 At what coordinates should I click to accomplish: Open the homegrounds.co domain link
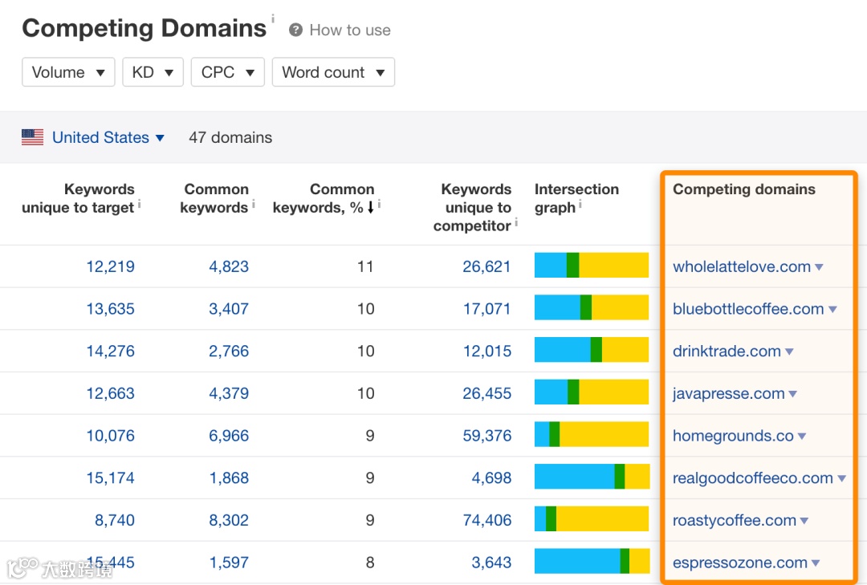click(733, 436)
